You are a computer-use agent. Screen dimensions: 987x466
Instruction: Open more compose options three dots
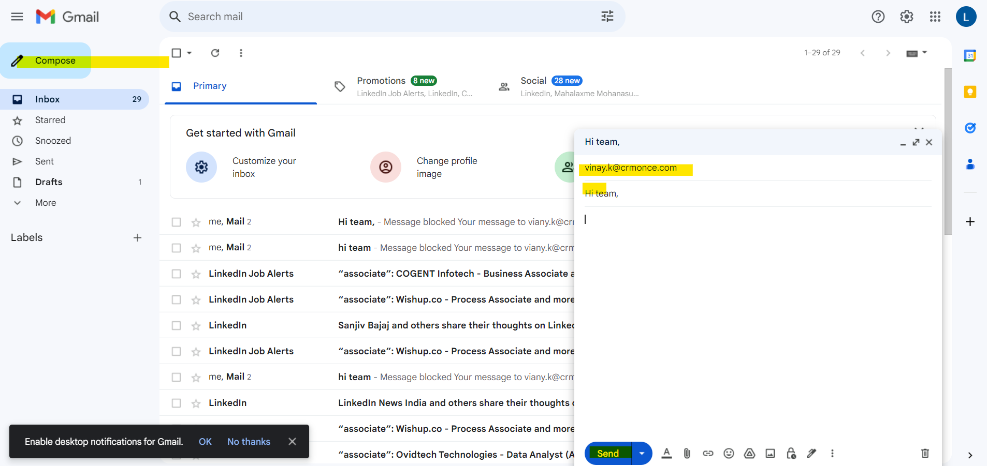[x=832, y=454]
